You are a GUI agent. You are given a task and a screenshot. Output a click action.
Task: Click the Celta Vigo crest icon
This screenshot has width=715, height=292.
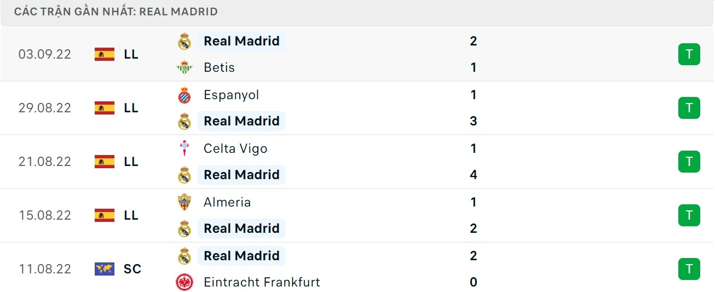[x=184, y=148]
